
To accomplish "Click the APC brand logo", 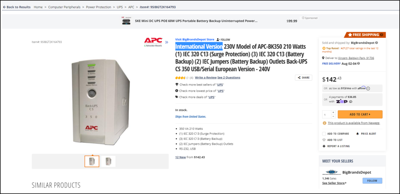I will click(153, 42).
